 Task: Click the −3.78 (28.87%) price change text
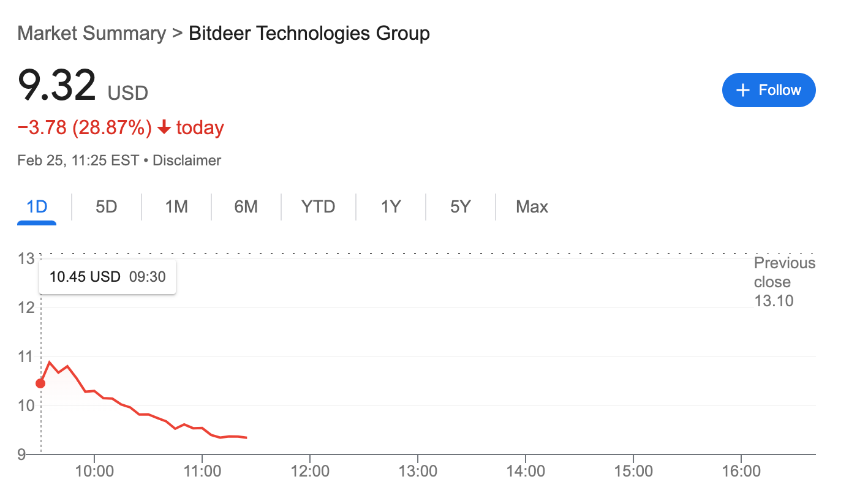pos(85,128)
